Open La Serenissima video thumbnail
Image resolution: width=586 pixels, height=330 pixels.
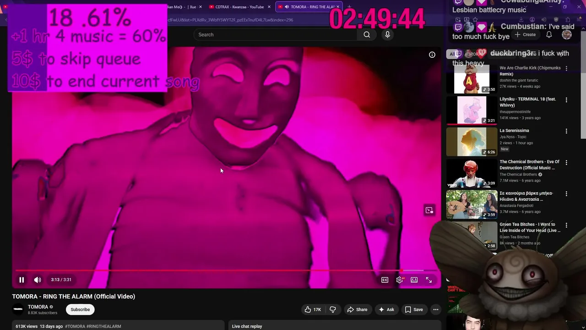tap(472, 142)
